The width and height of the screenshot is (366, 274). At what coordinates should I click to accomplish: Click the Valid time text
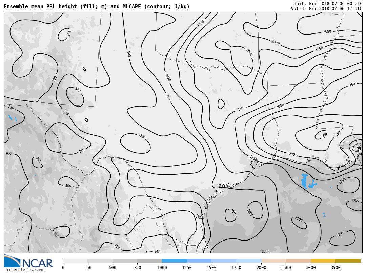(x=326, y=9)
